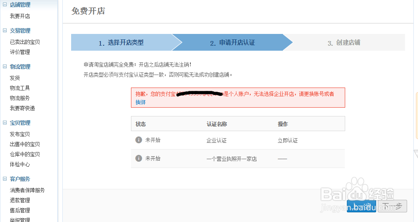The image size is (418, 222).
Task: Select step 3 创建店铺
Action: [x=344, y=42]
